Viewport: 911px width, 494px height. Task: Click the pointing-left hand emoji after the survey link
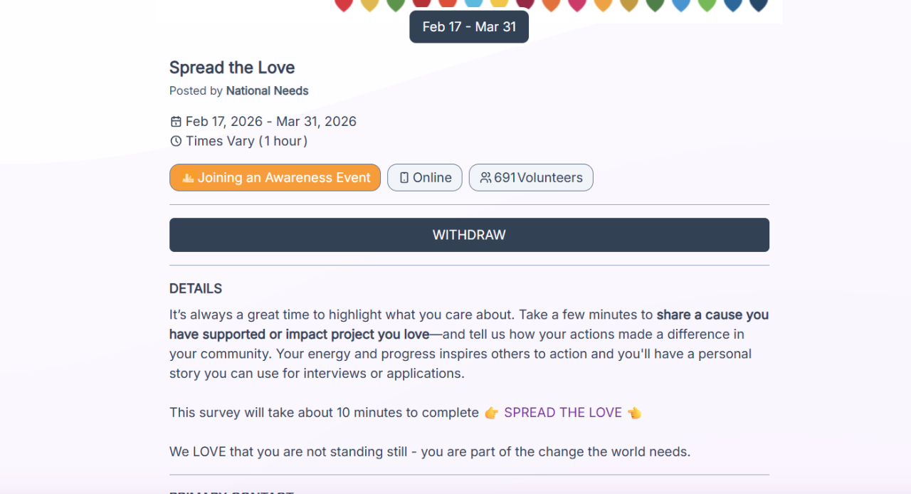634,413
